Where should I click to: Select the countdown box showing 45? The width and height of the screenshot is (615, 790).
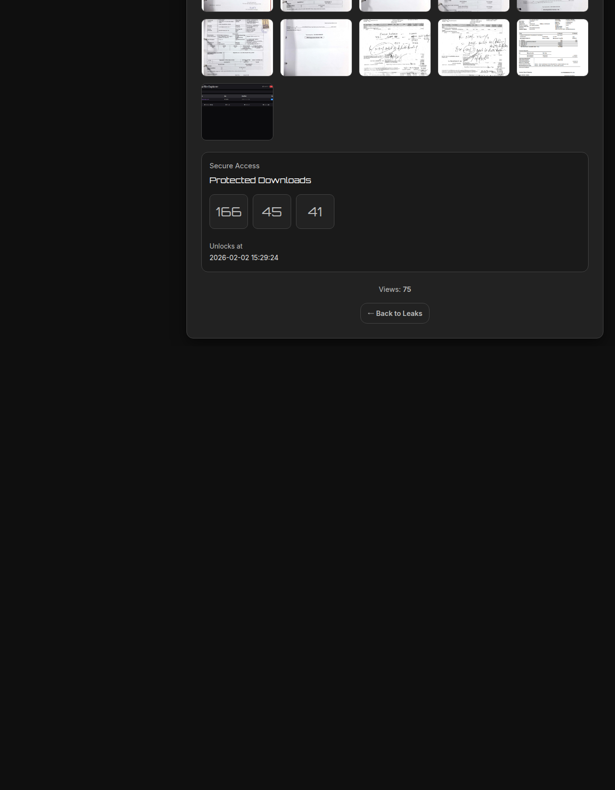(x=272, y=212)
